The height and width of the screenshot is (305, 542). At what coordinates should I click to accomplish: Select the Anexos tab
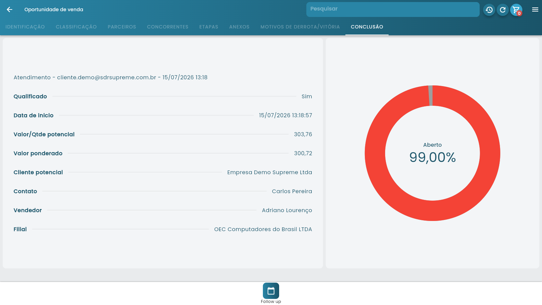click(x=239, y=27)
